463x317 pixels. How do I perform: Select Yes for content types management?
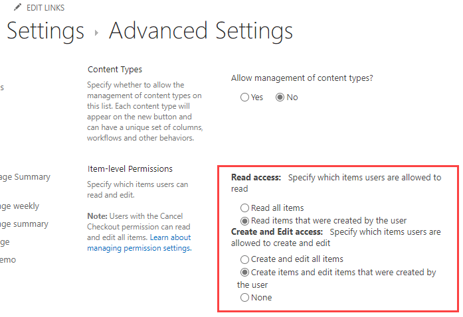(245, 97)
